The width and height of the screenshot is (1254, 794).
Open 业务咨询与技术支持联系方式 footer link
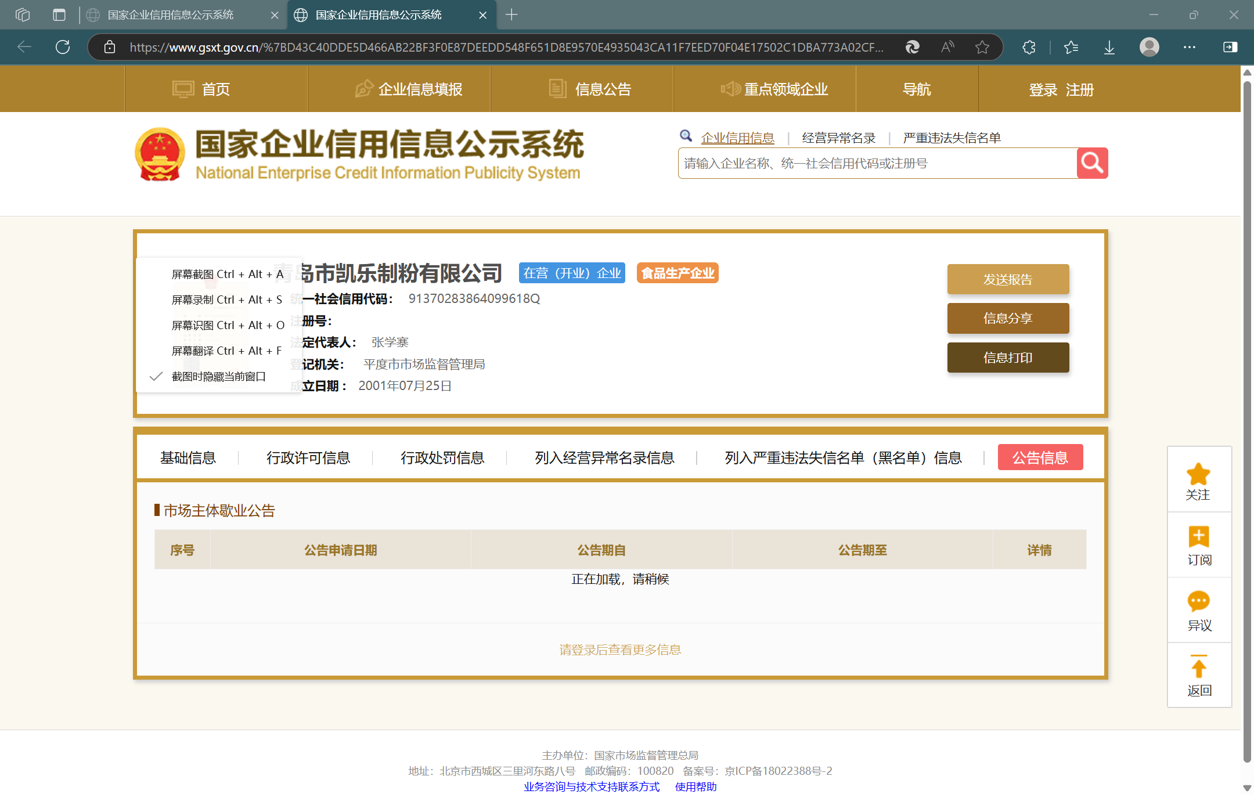592,786
